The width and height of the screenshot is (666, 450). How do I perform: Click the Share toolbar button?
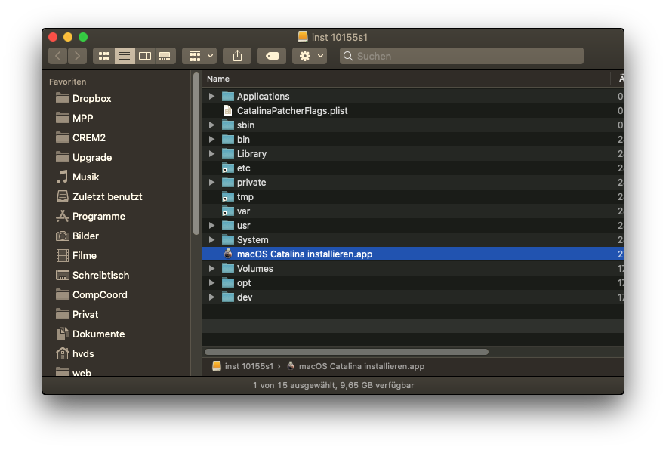point(237,56)
